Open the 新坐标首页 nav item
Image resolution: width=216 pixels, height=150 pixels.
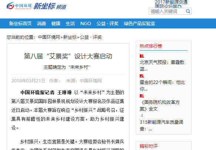point(20,24)
